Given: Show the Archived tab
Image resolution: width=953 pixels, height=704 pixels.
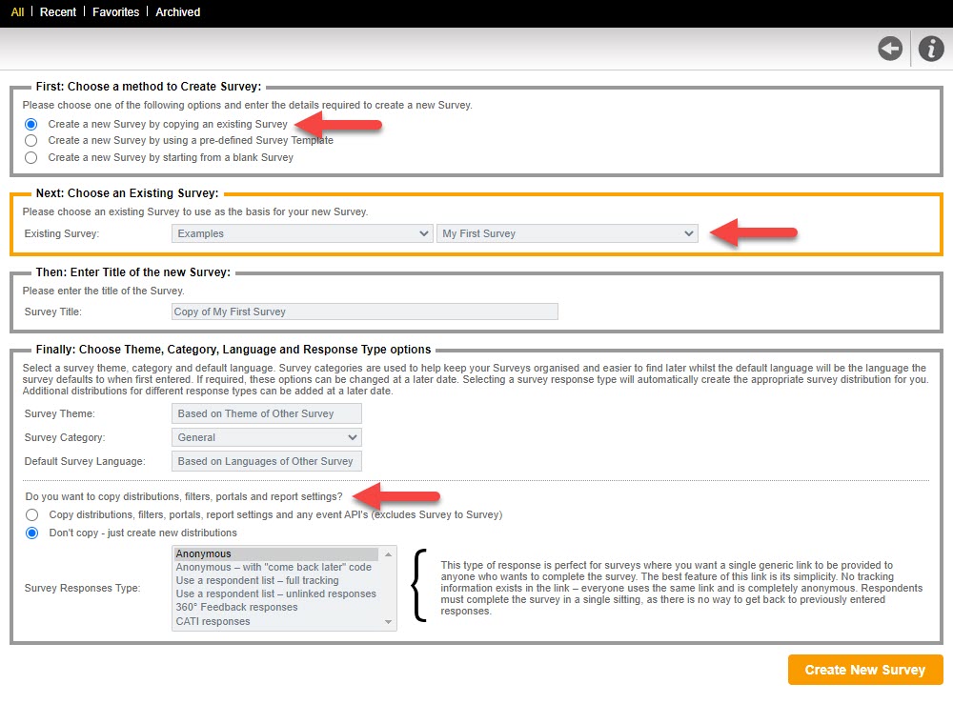Looking at the screenshot, I should 178,12.
